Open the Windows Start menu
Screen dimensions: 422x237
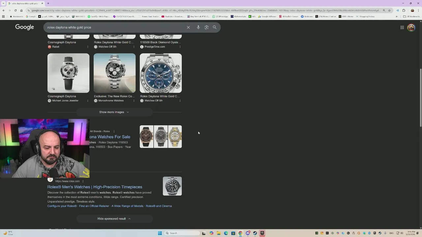tap(160, 233)
